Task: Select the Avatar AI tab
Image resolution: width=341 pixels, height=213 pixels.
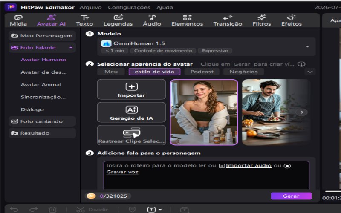Action: click(x=51, y=20)
